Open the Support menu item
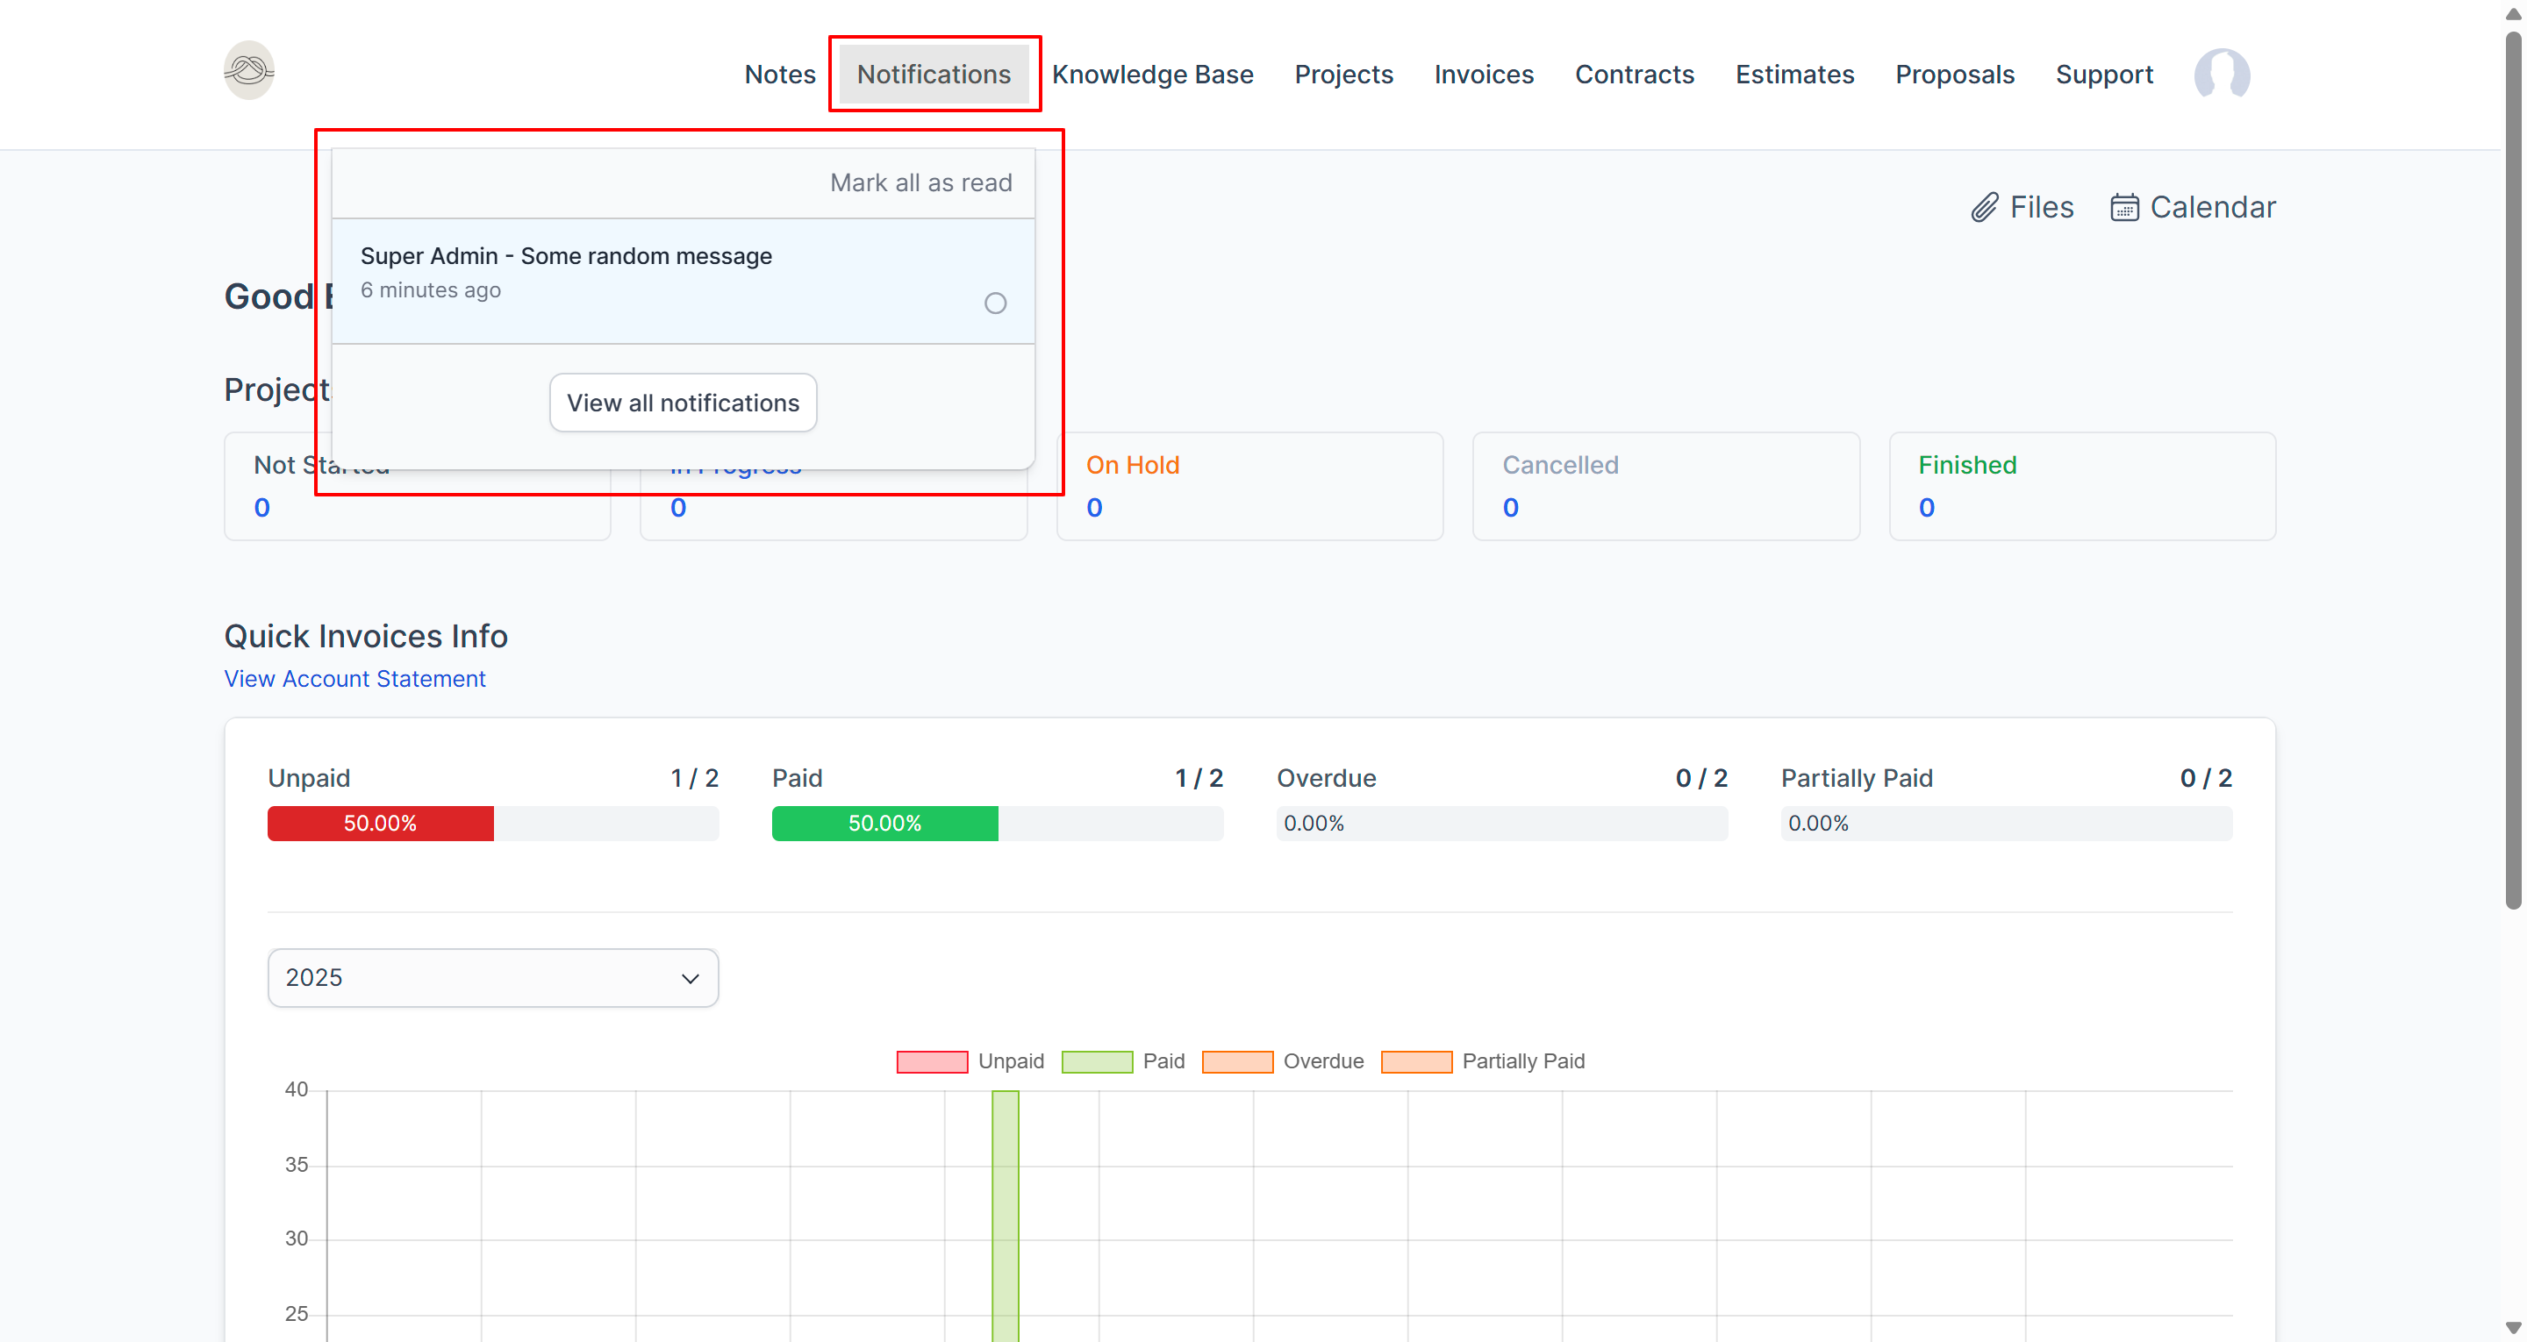 click(x=2103, y=75)
